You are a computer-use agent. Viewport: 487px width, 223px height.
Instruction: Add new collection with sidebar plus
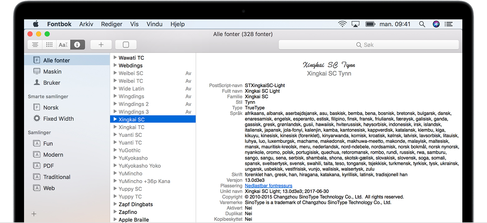point(34,214)
